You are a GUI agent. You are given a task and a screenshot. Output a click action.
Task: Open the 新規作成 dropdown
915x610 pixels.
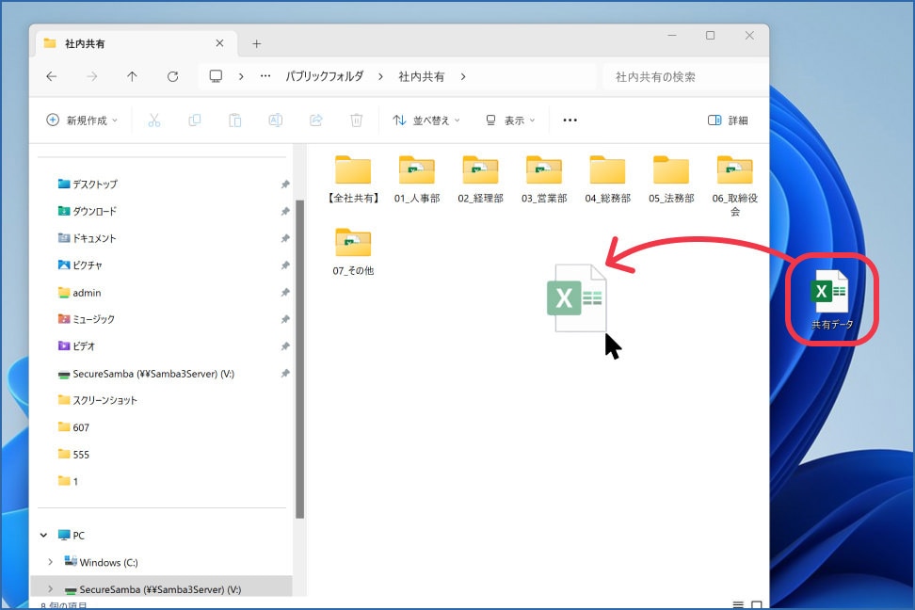pyautogui.click(x=82, y=120)
